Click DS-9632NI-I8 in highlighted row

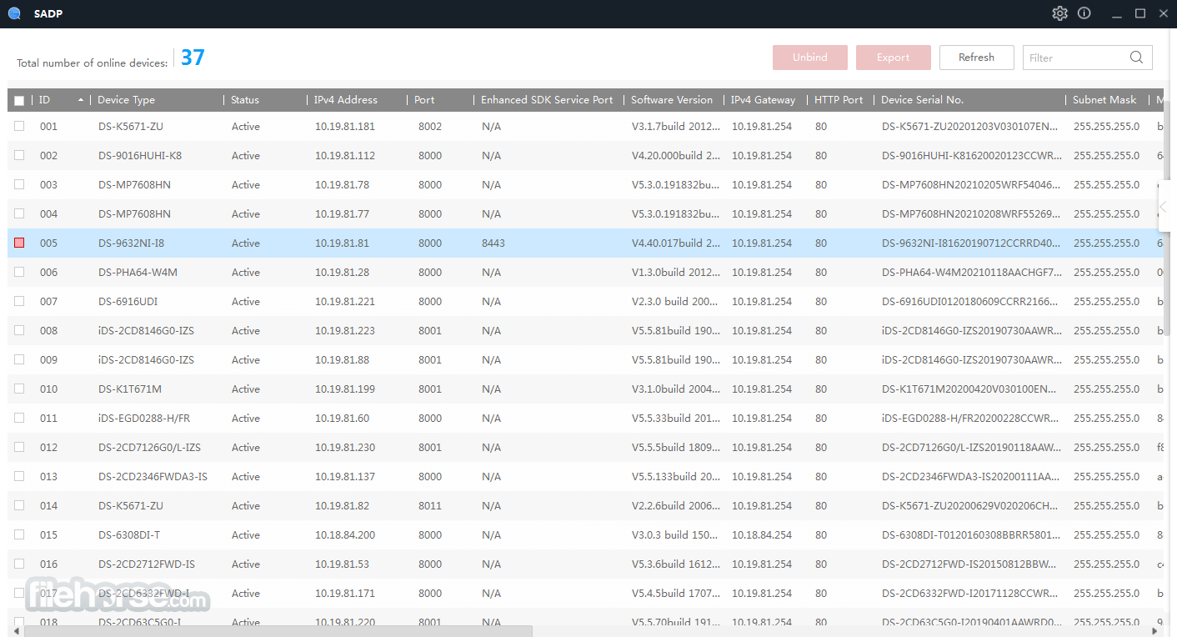(x=131, y=243)
